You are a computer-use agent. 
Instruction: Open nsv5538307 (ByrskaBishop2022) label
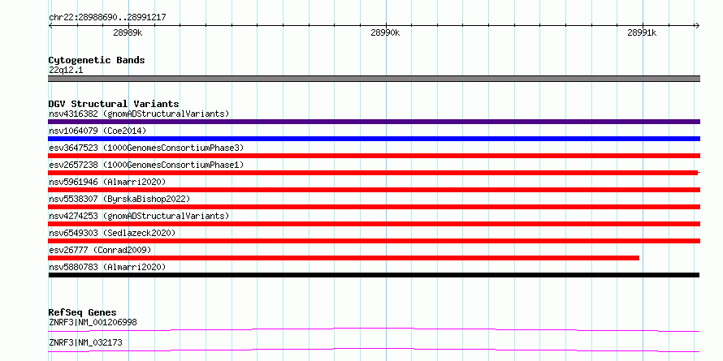pos(119,199)
